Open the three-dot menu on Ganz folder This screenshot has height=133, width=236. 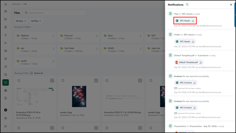click(141, 36)
